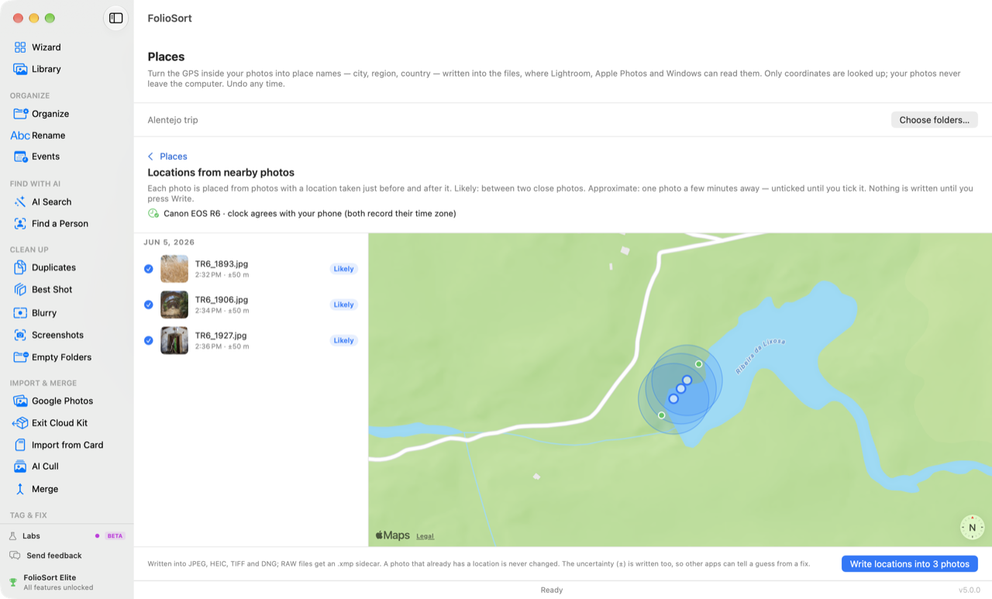
Task: Open the Wizard icon in sidebar
Action: [x=20, y=47]
